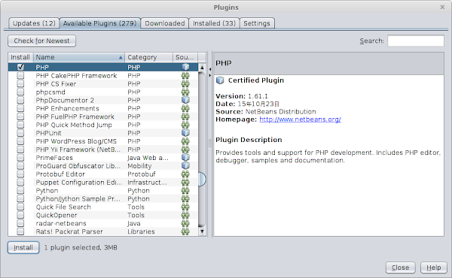The width and height of the screenshot is (452, 278).
Task: Select the Rats! Packrat Parser row
Action: pos(103,231)
